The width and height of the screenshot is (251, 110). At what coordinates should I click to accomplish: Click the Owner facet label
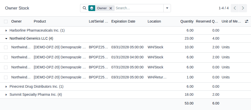(x=102, y=8)
